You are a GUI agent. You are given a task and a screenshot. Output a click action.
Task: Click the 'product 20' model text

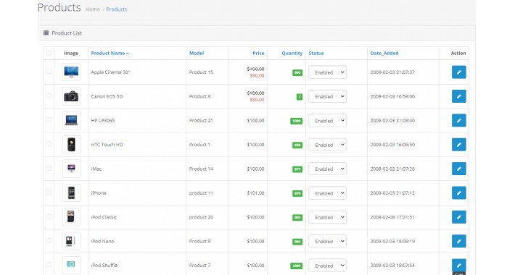(201, 217)
